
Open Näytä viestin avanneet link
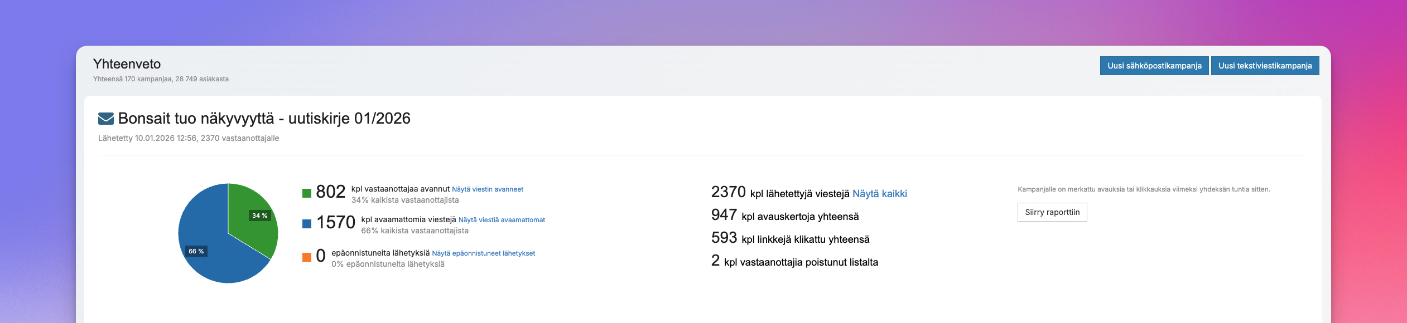pyautogui.click(x=487, y=189)
